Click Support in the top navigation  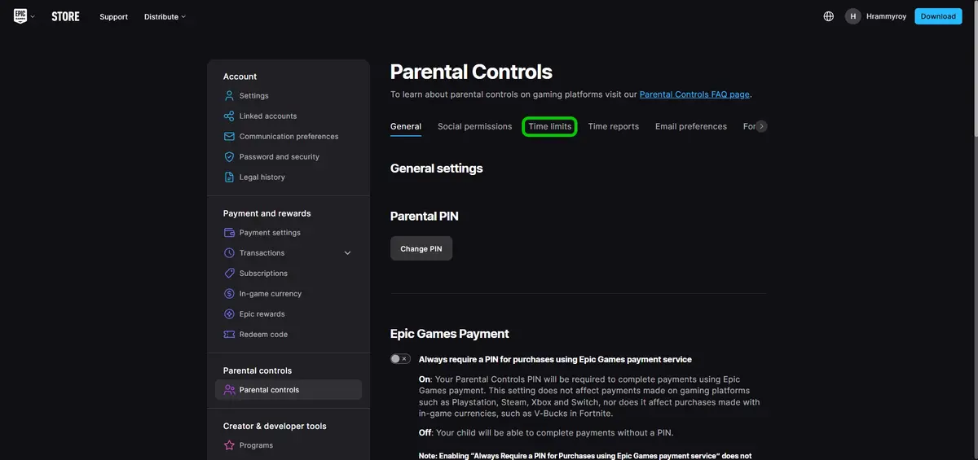pos(113,17)
